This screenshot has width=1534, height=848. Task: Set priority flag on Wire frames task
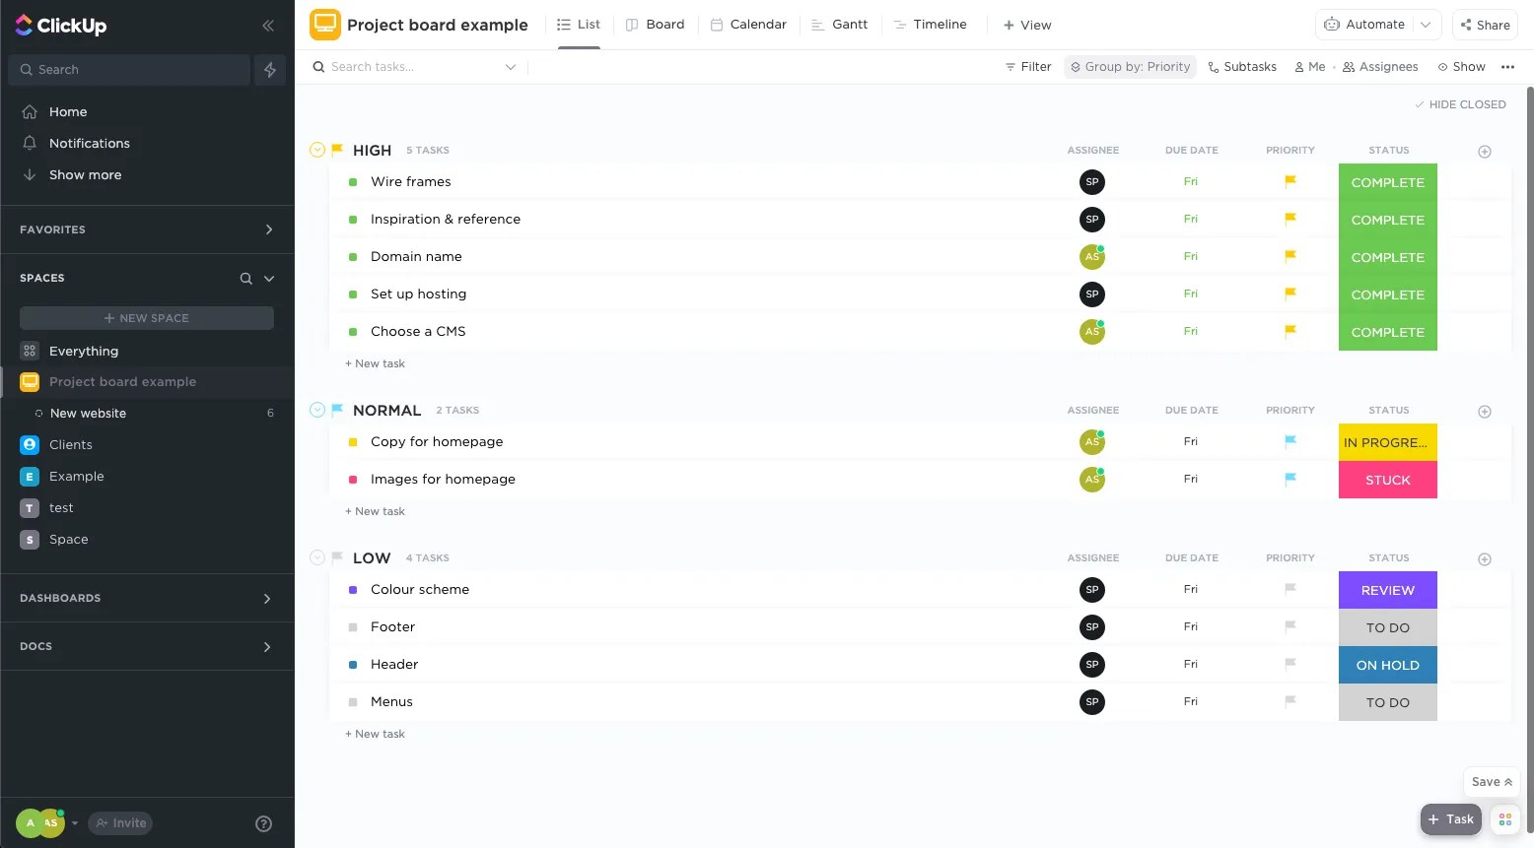point(1290,181)
